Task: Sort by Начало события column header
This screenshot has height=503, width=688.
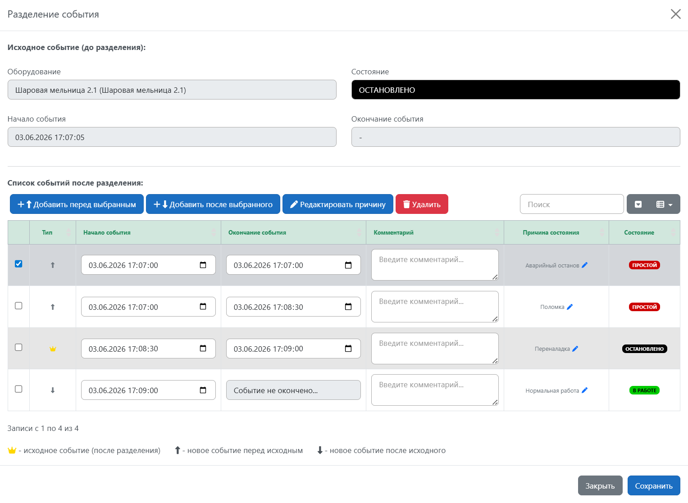Action: click(148, 232)
